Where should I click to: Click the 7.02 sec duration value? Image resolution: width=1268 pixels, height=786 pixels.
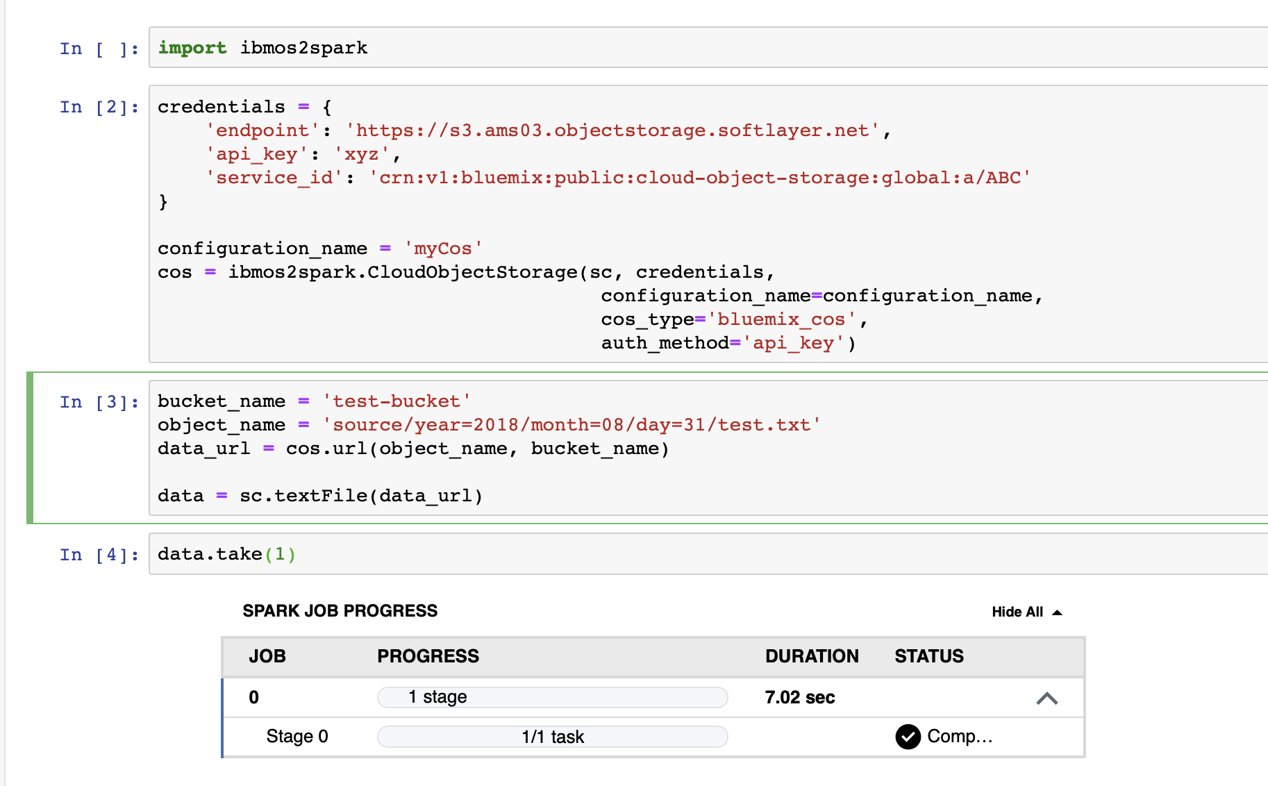(x=800, y=697)
